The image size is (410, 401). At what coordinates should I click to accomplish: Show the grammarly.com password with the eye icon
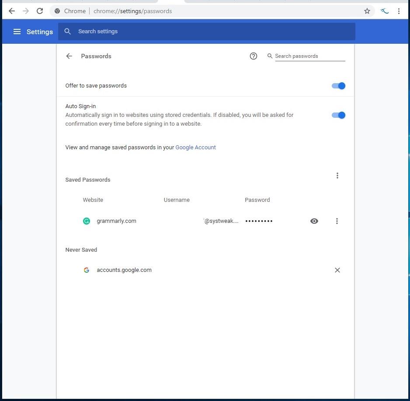coord(314,221)
